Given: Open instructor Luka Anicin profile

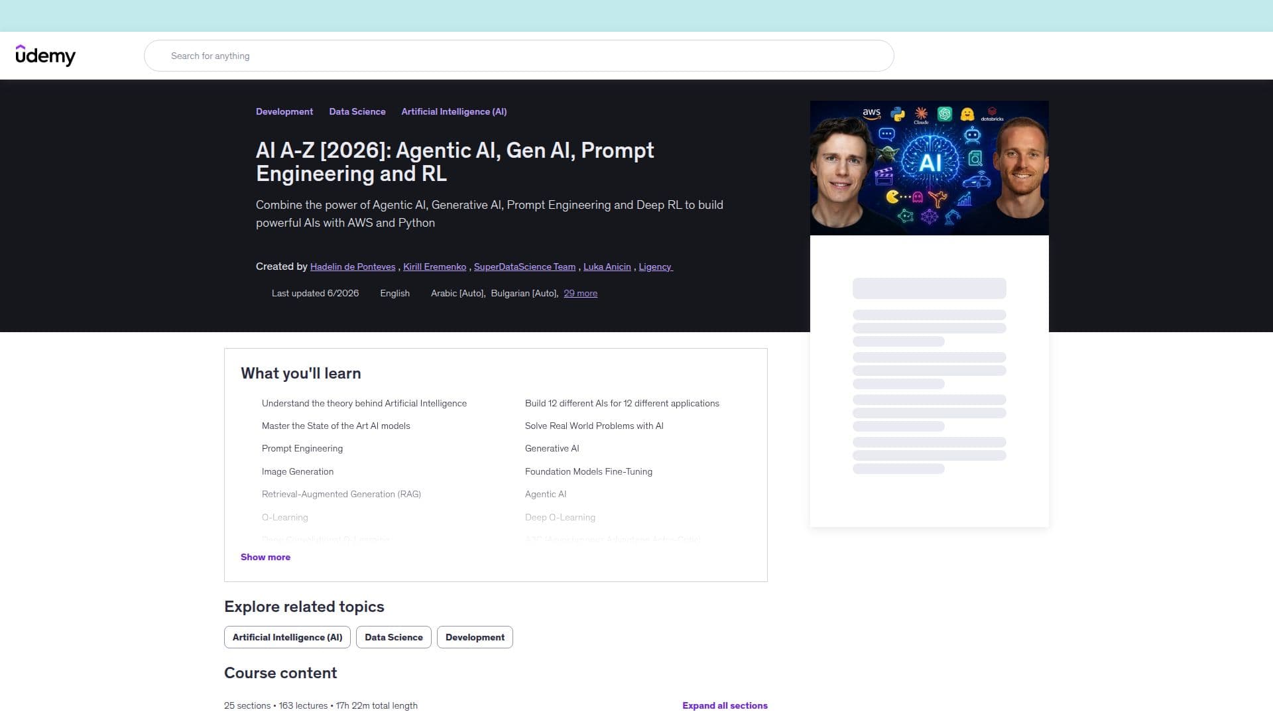Looking at the screenshot, I should [607, 267].
